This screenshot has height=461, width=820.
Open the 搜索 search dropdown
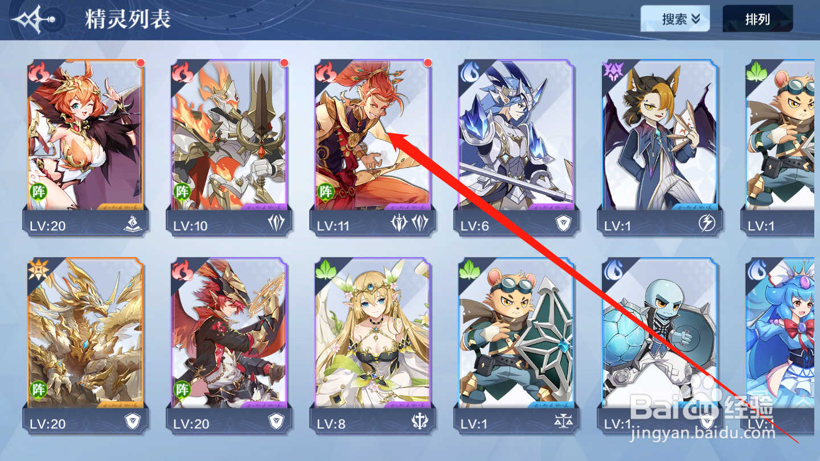[675, 19]
